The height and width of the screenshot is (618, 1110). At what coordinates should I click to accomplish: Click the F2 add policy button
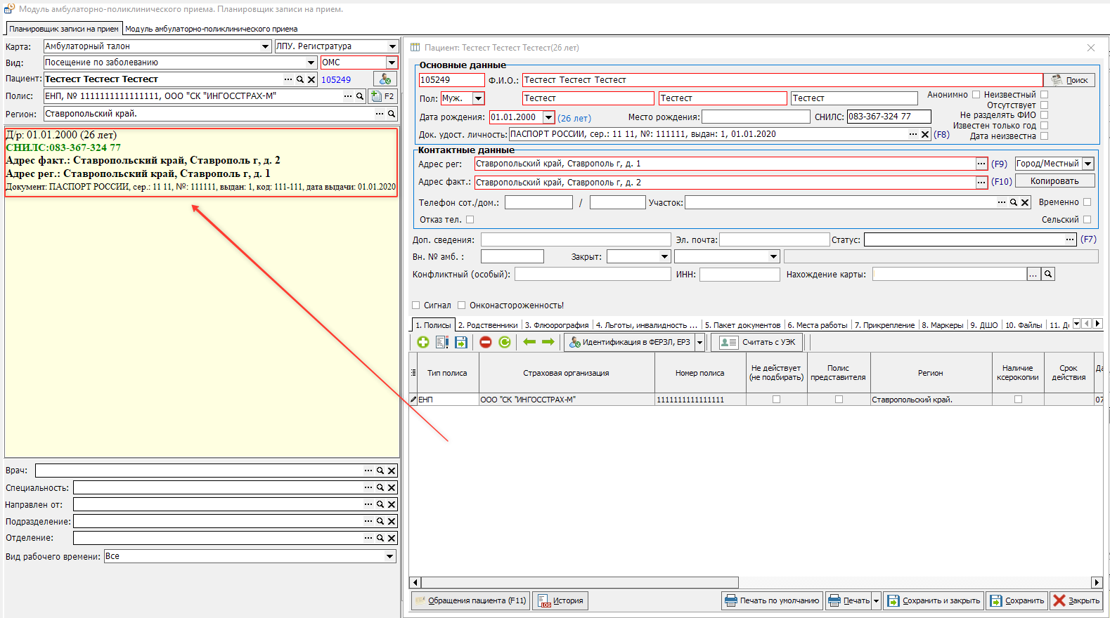pyautogui.click(x=383, y=96)
